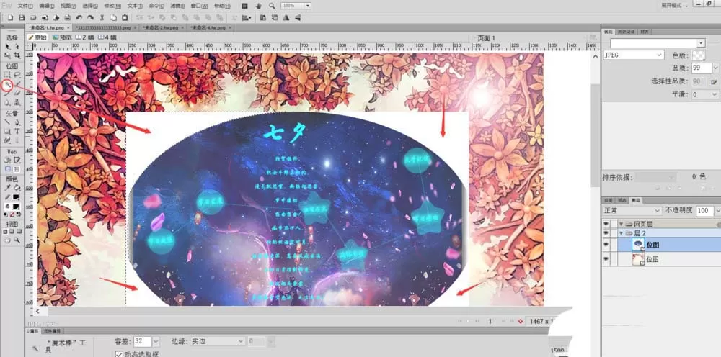This screenshot has height=357, width=721.
Task: Select the Magic Wand tool circled in red
Action: click(x=7, y=84)
